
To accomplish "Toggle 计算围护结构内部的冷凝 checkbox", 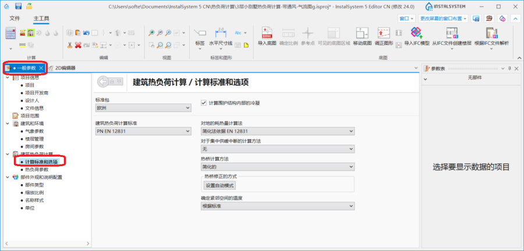I will tap(204, 103).
